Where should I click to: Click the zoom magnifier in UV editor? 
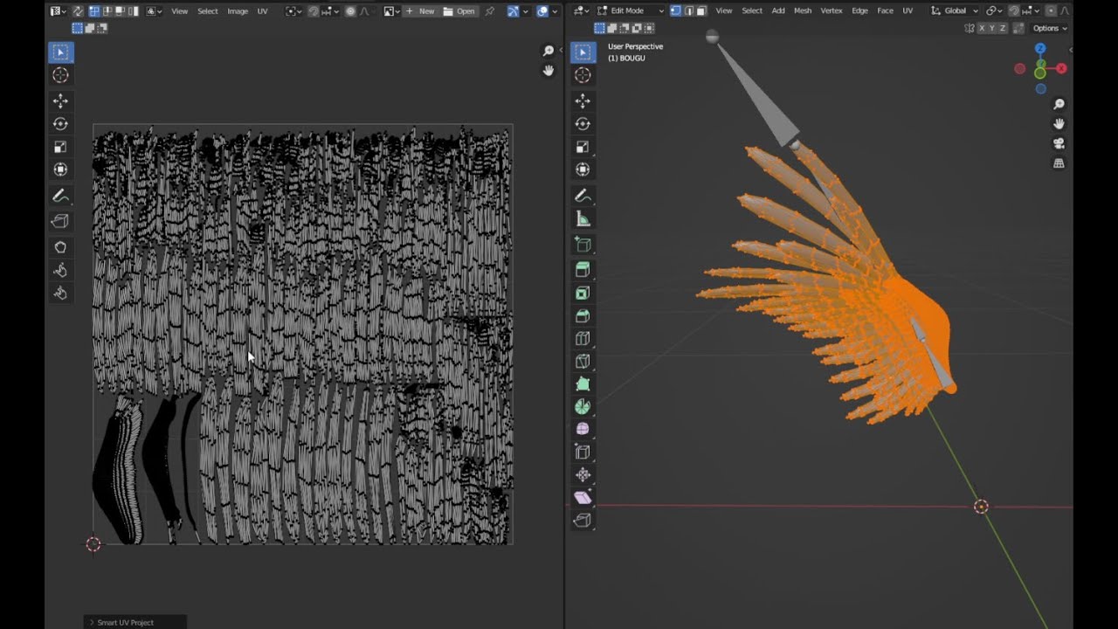point(549,52)
